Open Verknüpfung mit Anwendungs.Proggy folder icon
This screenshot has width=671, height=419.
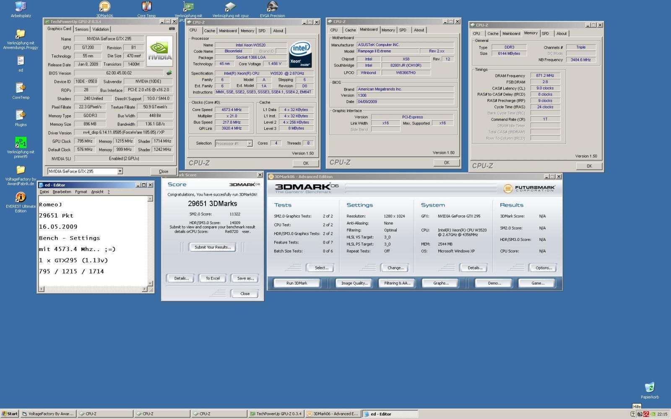[x=21, y=39]
